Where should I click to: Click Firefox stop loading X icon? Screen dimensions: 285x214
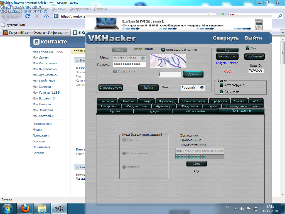point(37,16)
